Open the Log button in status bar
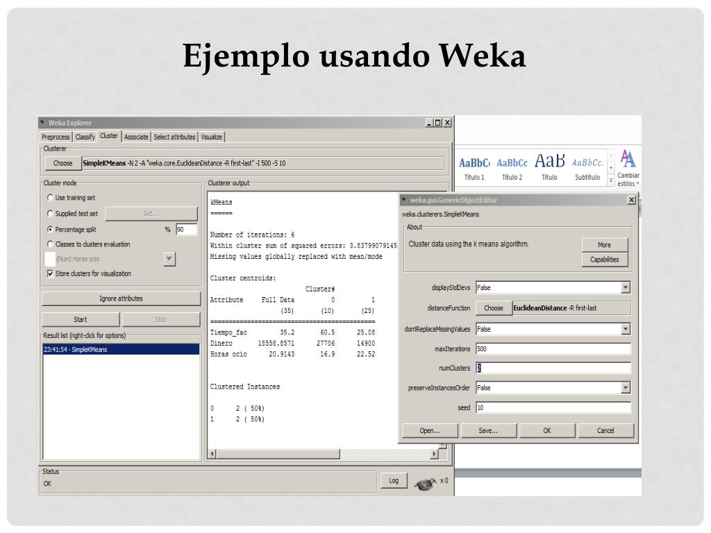 [x=394, y=480]
